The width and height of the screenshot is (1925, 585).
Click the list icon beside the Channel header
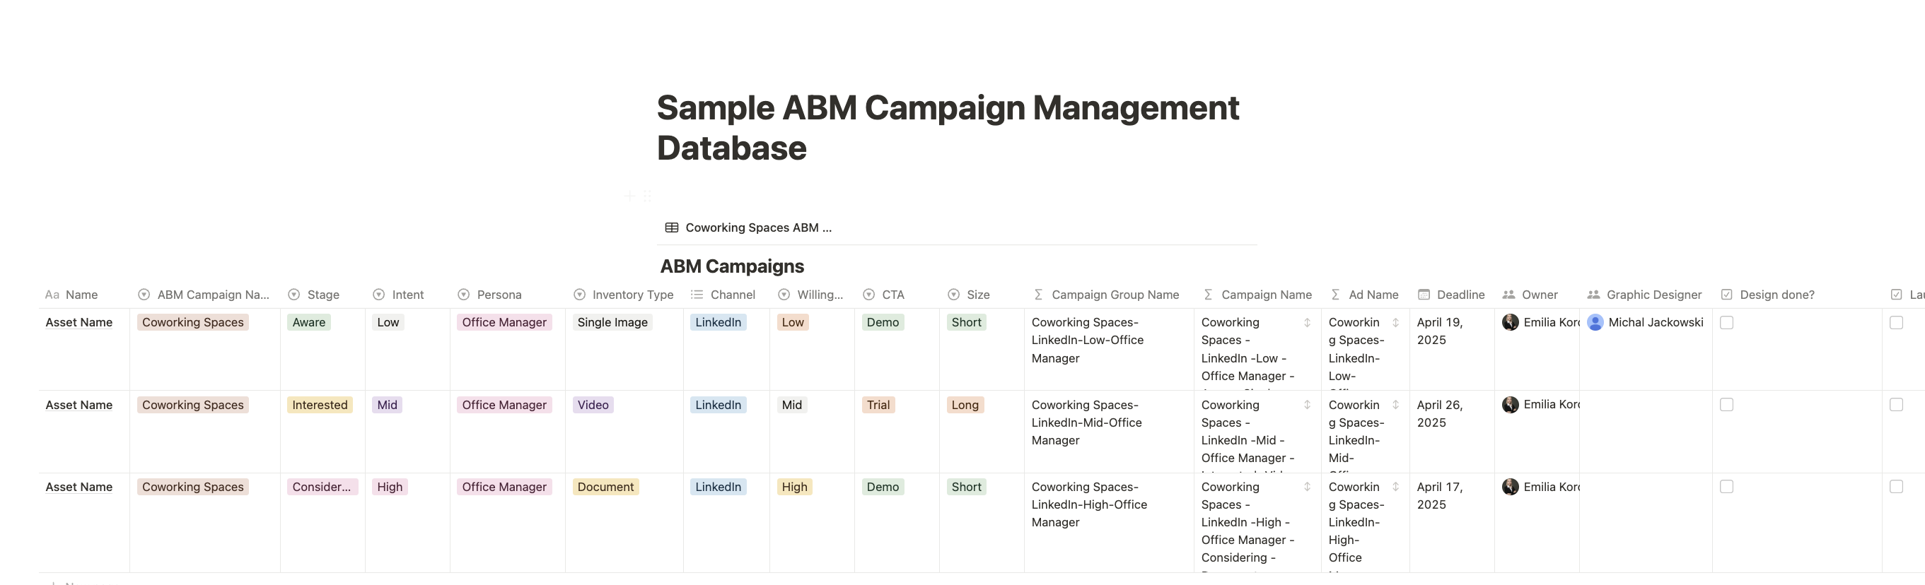[698, 294]
